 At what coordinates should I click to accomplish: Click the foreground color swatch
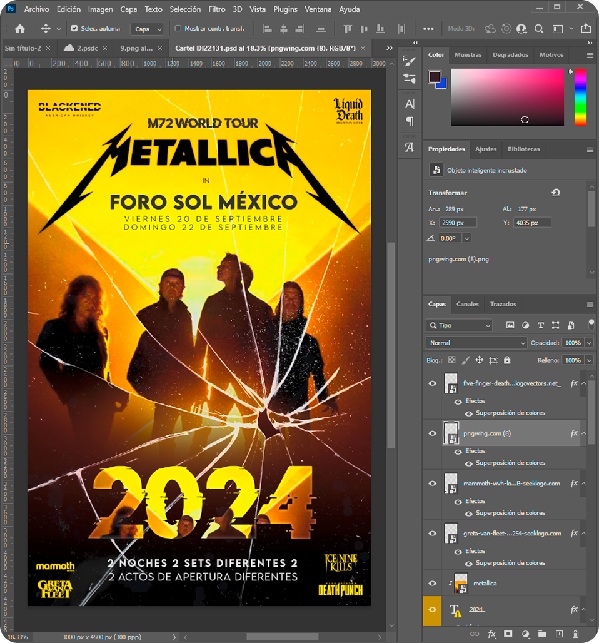(435, 77)
